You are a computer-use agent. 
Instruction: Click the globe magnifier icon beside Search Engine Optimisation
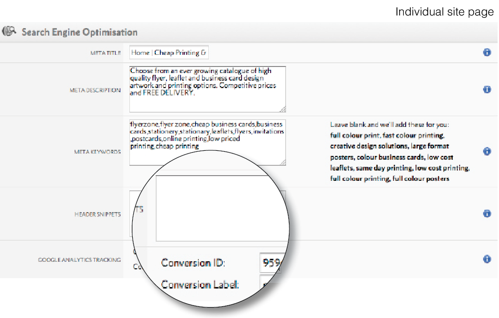point(8,31)
